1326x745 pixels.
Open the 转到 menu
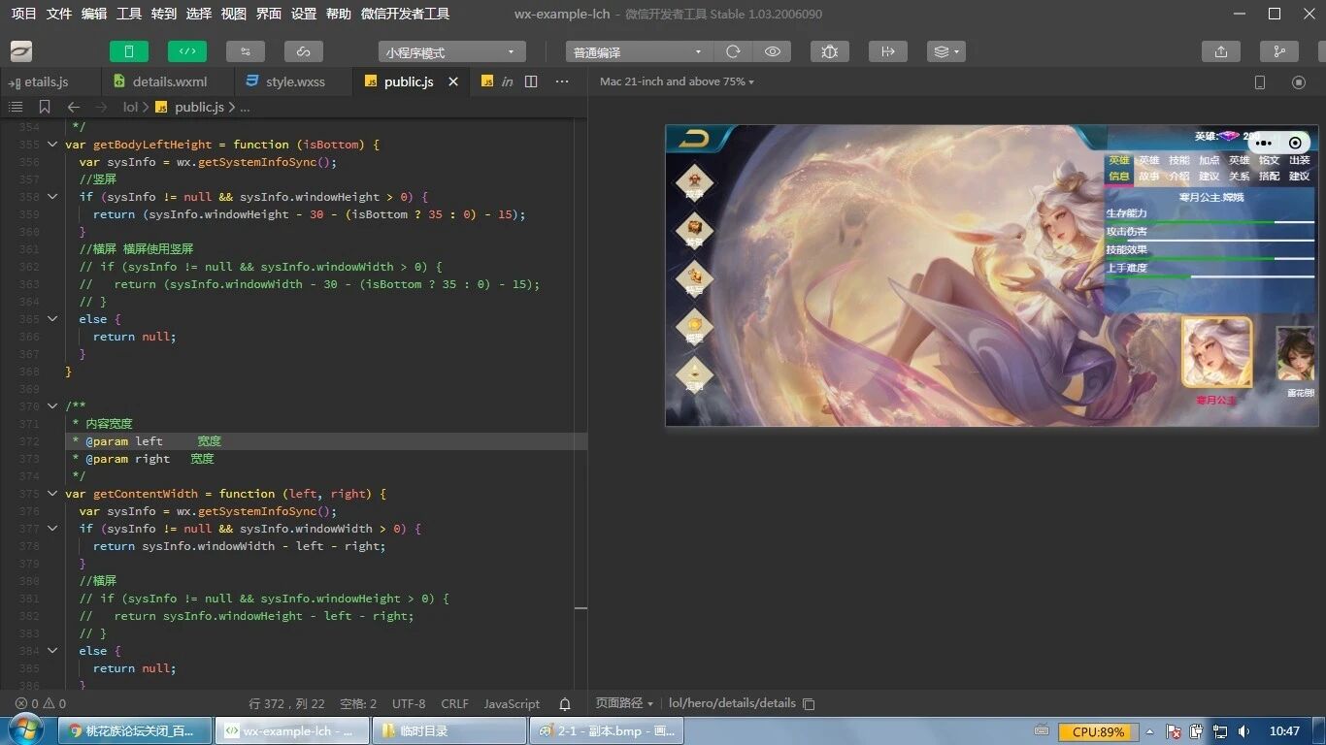[x=164, y=14]
